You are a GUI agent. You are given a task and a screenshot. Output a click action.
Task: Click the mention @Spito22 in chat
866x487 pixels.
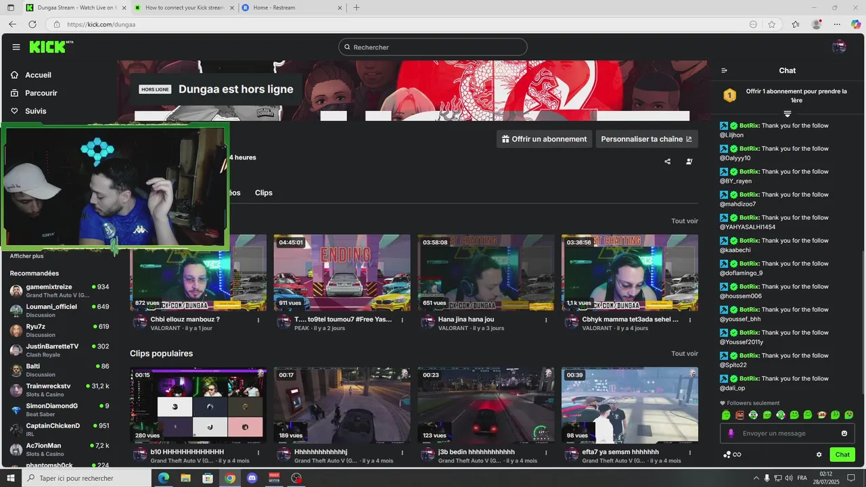click(733, 365)
